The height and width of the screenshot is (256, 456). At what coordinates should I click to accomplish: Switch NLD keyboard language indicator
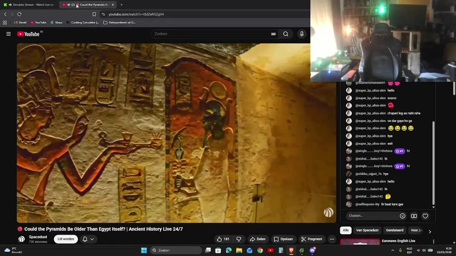409,250
